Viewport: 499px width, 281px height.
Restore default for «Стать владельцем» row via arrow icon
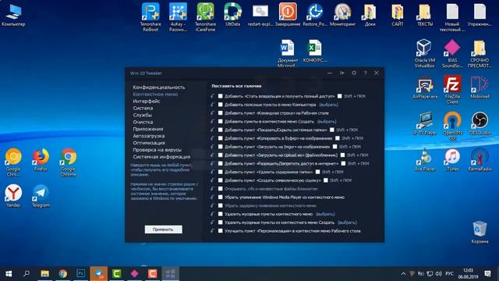(x=213, y=96)
